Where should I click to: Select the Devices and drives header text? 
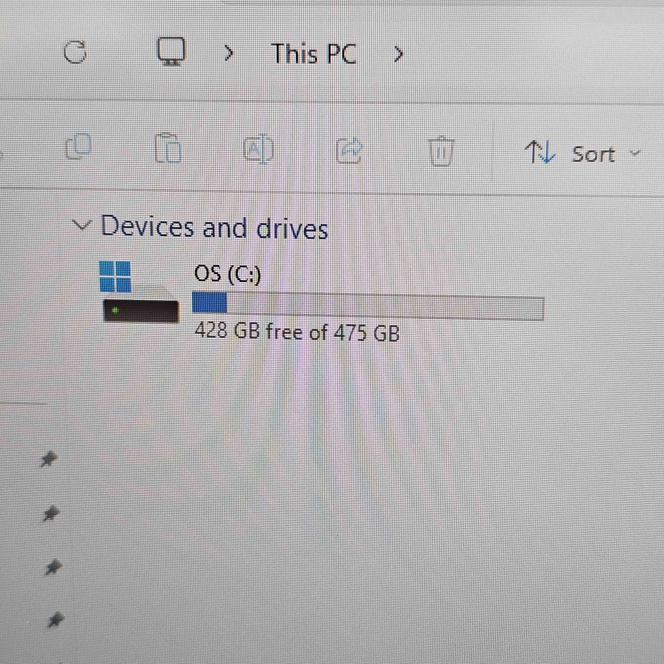point(214,227)
